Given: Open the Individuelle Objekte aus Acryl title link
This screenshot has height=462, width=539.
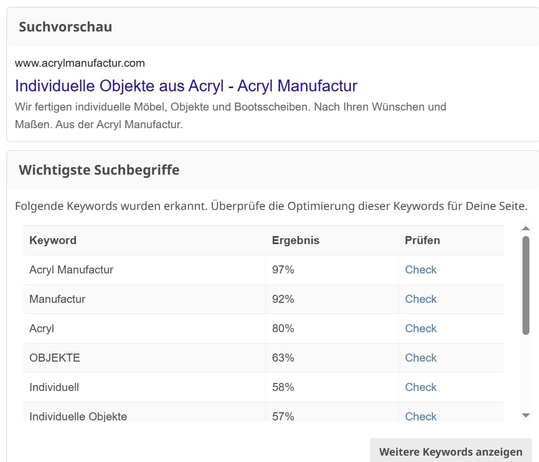Looking at the screenshot, I should pyautogui.click(x=186, y=86).
